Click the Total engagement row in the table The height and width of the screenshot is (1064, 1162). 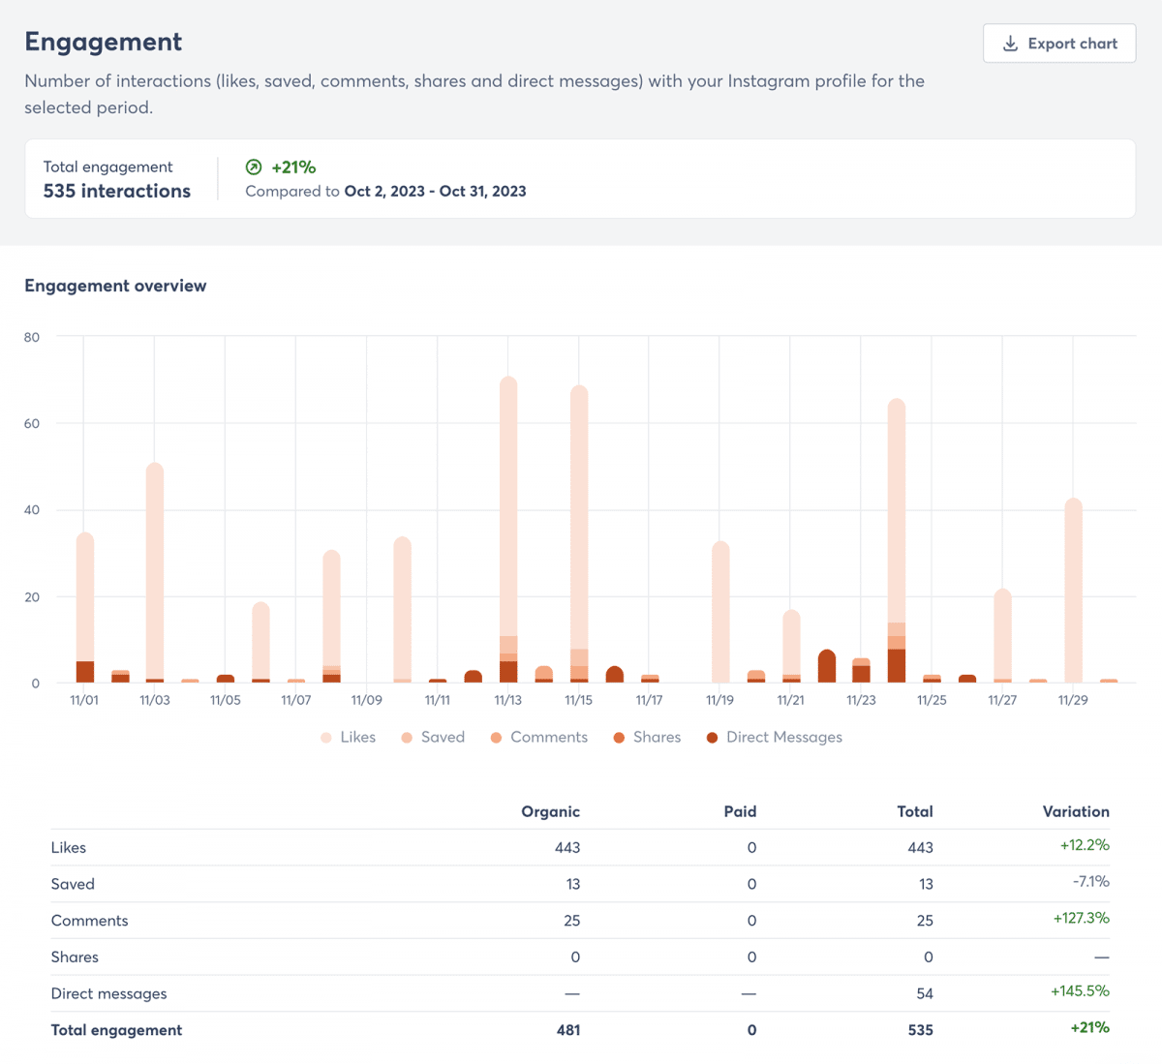pos(116,1029)
